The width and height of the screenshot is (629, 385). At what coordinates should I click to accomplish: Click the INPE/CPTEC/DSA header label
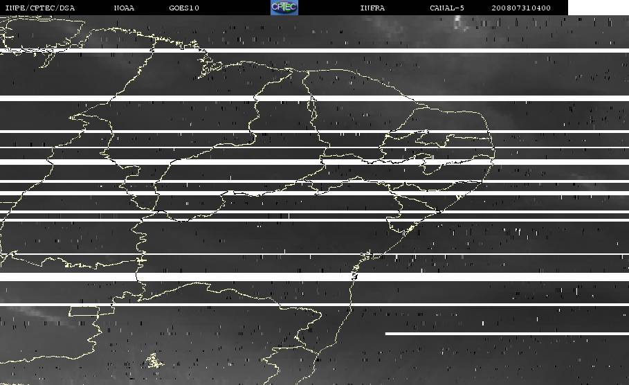tap(40, 8)
